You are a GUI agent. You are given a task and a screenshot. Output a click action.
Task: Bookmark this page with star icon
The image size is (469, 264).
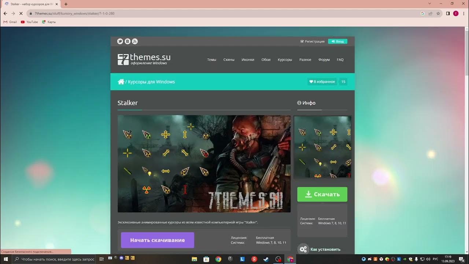[438, 13]
